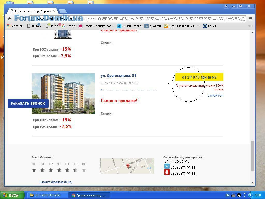Click the vertical scrollbar thumb

(x=252, y=156)
